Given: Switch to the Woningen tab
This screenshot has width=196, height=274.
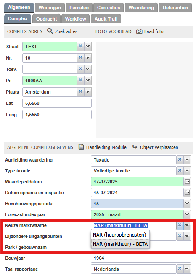Looking at the screenshot, I should coord(50,8).
